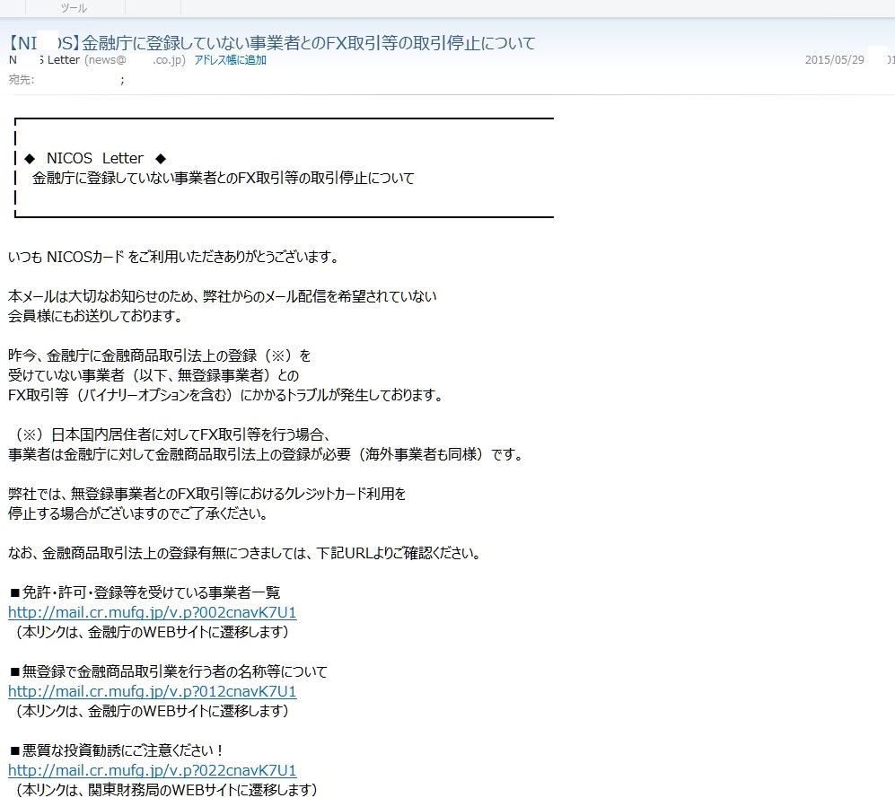
Task: Open the mufg link ending 002cnavK7U1
Action: (153, 612)
